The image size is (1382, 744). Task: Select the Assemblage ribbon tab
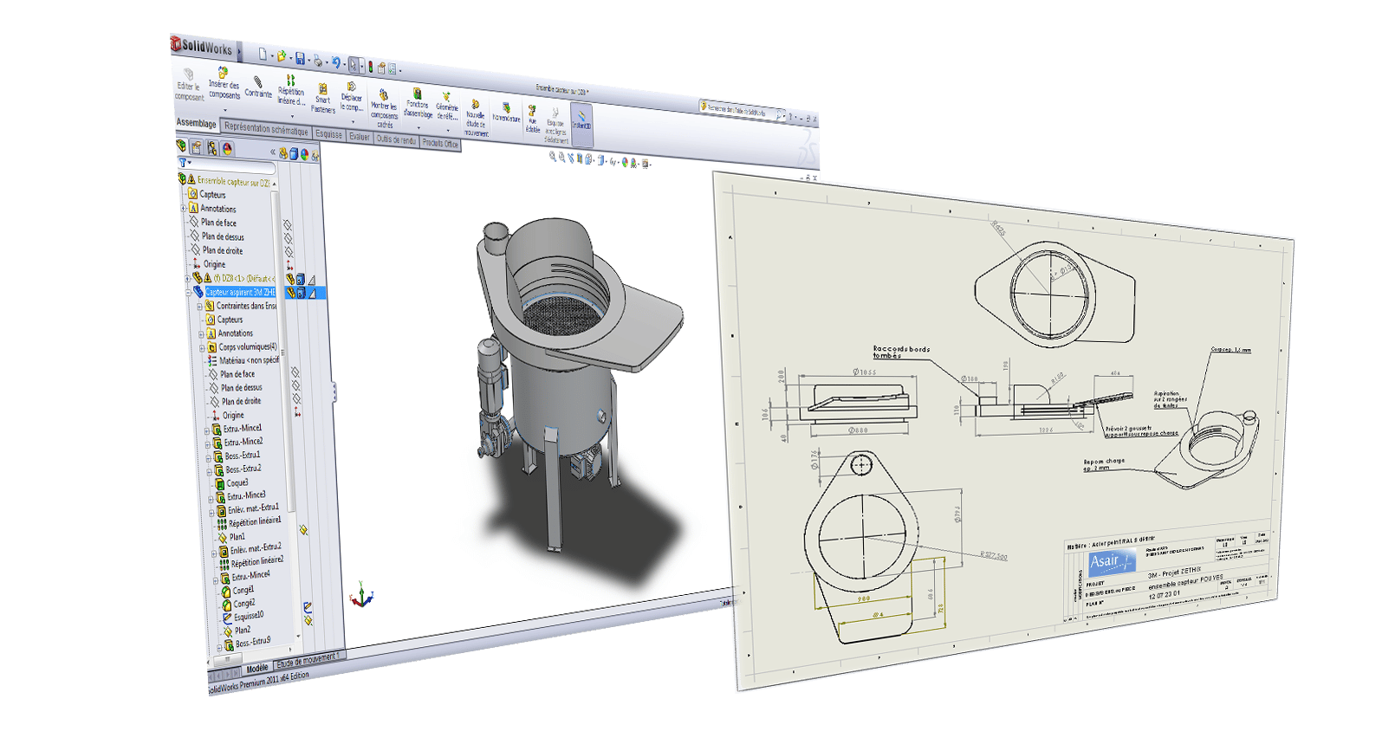[x=197, y=123]
